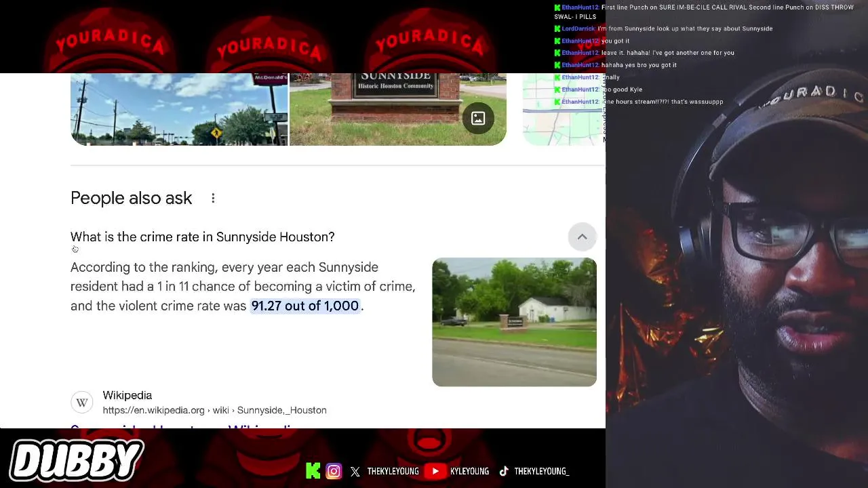Click chat message 'One hours stream!!?!?! that's wassuuppp'
The image size is (868, 488).
click(663, 102)
